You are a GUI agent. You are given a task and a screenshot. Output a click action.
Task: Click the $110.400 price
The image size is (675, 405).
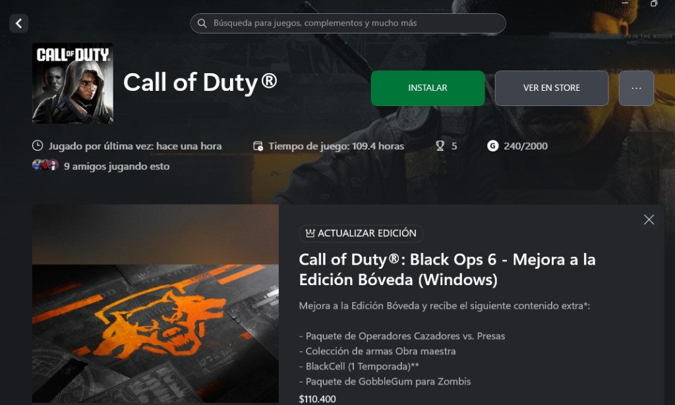point(317,399)
